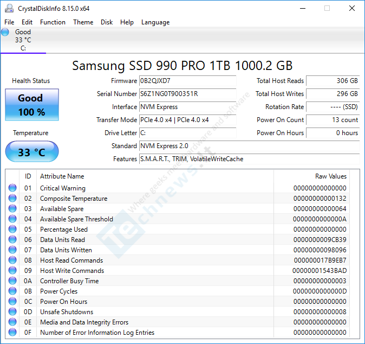The width and height of the screenshot is (365, 344).
Task: Click the 33 °C temperature button
Action: tap(32, 151)
